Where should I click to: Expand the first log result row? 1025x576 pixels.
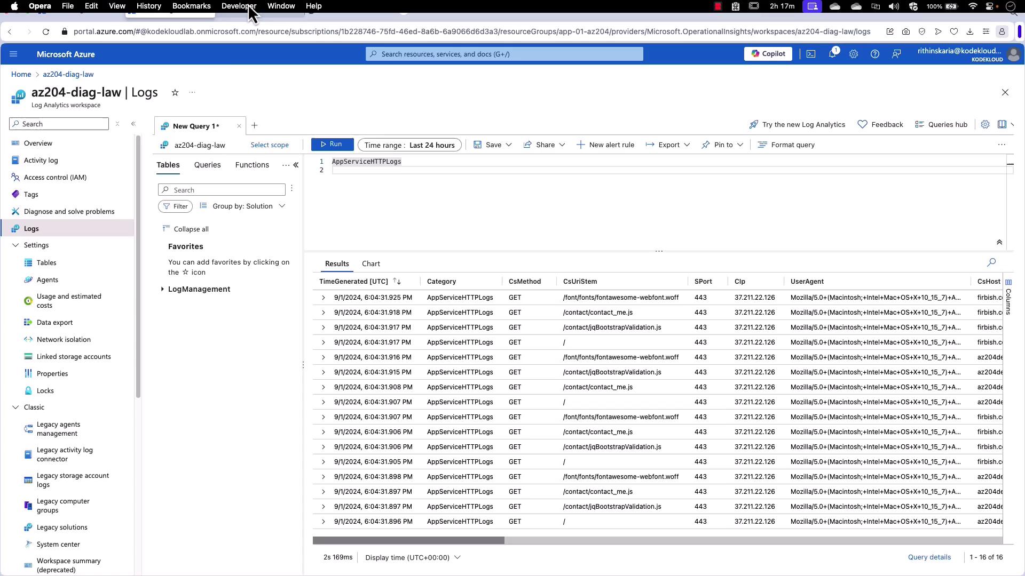323,298
